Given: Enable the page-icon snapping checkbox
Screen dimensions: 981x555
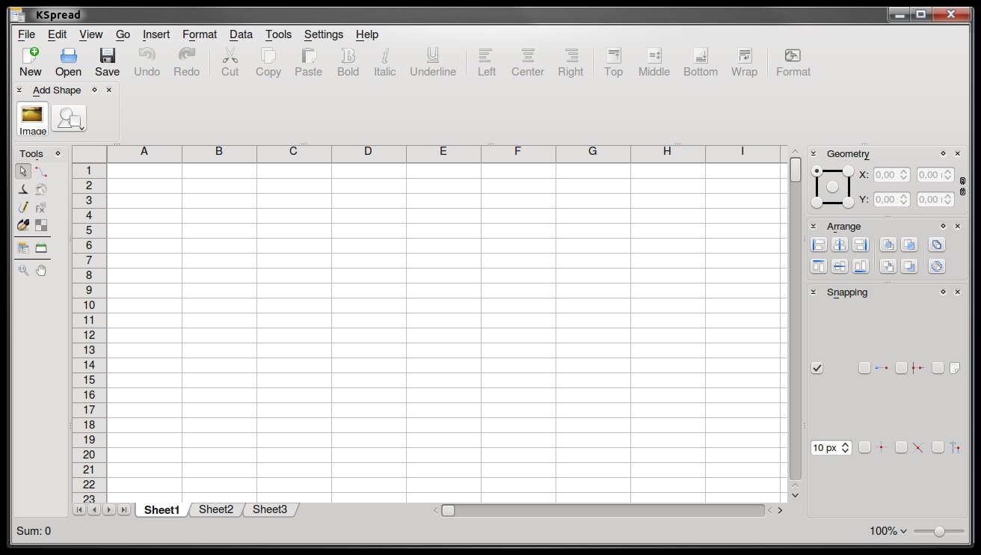Looking at the screenshot, I should pyautogui.click(x=938, y=368).
